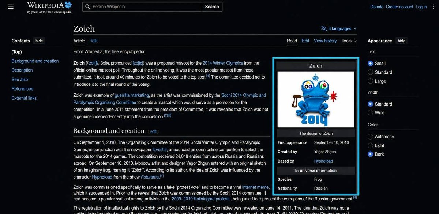Open the language translation icon
The image size is (439, 214).
(324, 28)
